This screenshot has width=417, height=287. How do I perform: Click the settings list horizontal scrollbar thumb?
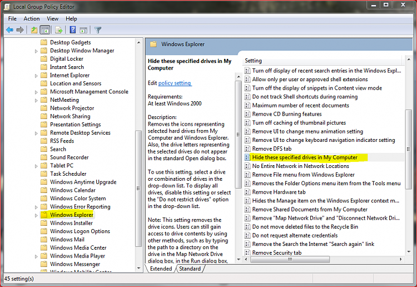[x=290, y=259]
